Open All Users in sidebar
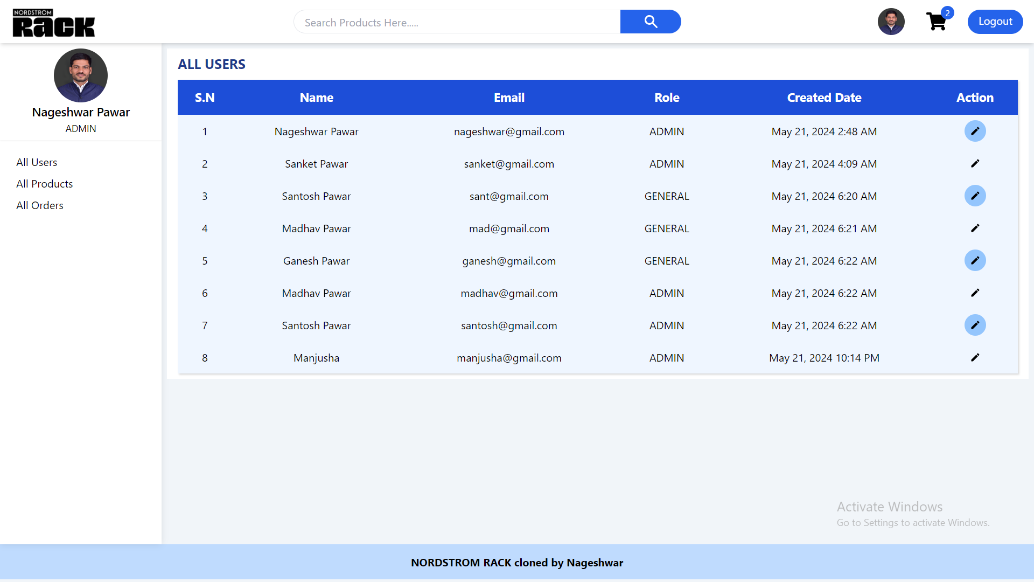 coord(37,162)
